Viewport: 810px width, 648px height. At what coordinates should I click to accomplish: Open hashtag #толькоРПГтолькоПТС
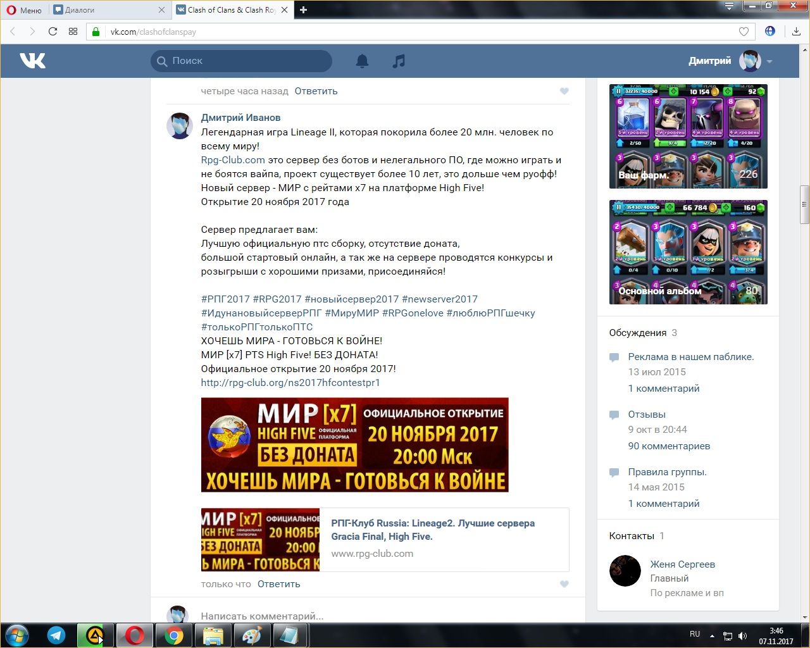[257, 327]
